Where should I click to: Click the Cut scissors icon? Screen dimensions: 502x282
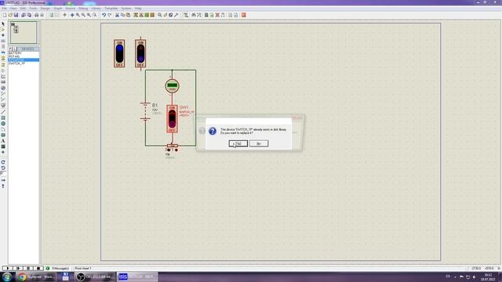117,15
